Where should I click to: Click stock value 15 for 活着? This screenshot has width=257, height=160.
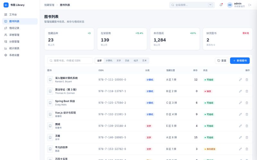(196, 138)
